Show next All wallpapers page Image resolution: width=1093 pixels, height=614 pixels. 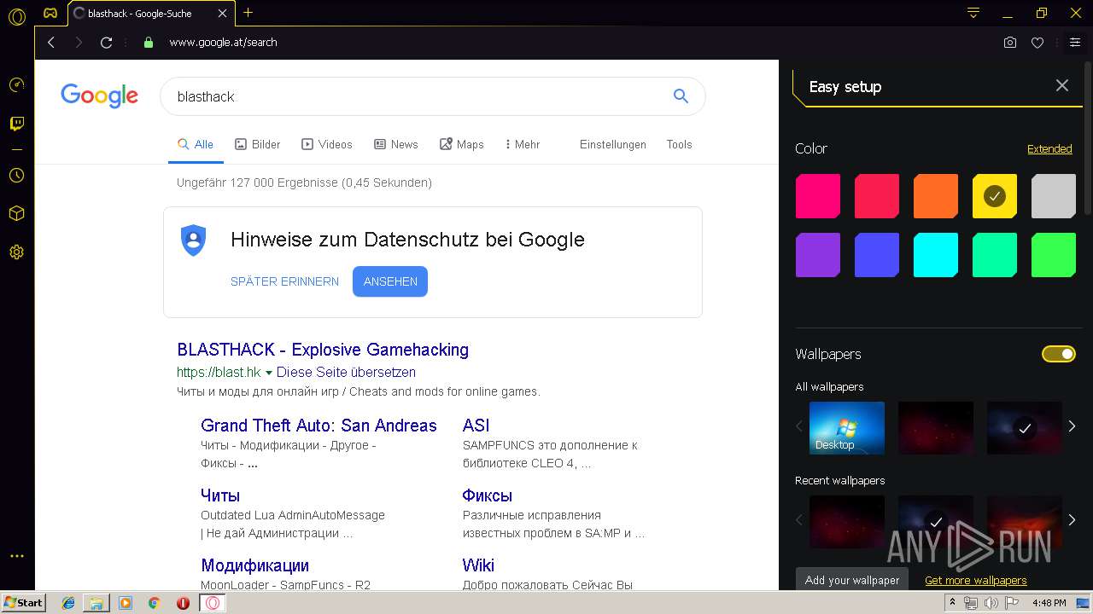(1073, 426)
